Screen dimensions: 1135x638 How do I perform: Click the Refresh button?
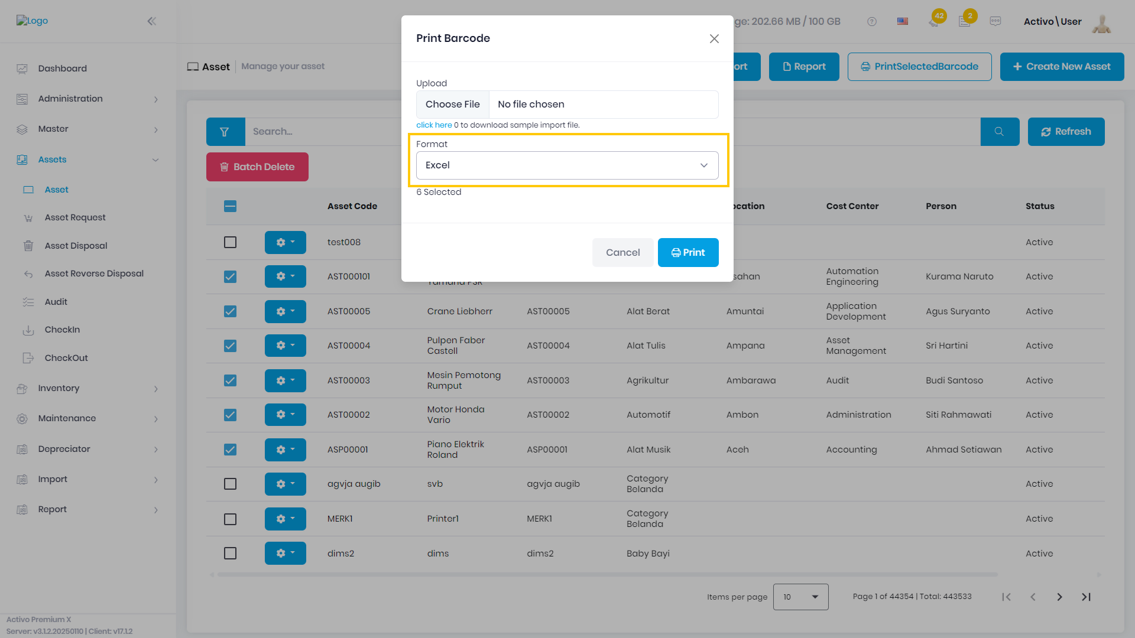[x=1066, y=132]
